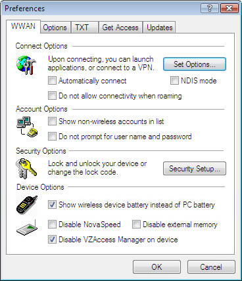242x281 pixels.
Task: Enable Show non-wireless accounts in list
Action: (52, 121)
